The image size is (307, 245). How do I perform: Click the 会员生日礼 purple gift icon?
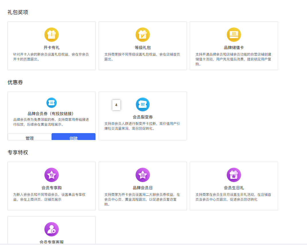coord(234,175)
